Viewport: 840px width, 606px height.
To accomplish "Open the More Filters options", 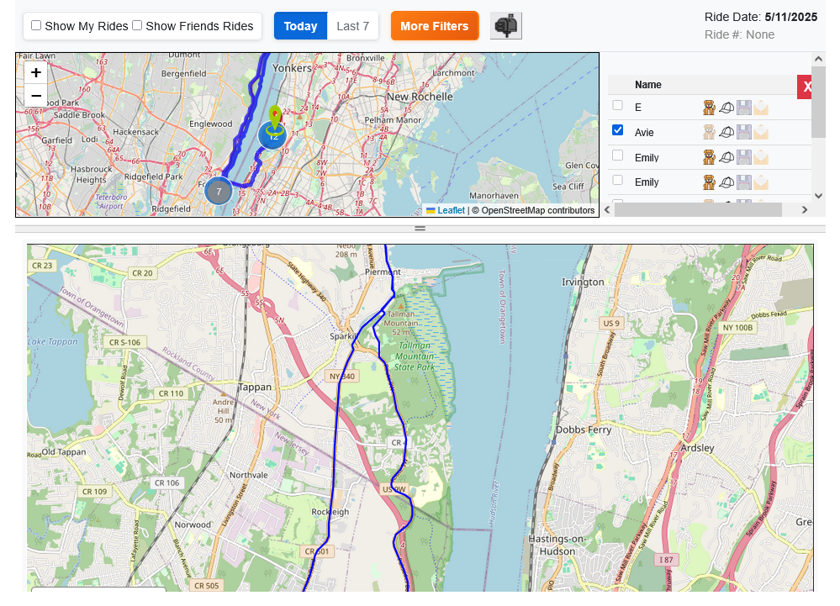I will (x=434, y=26).
